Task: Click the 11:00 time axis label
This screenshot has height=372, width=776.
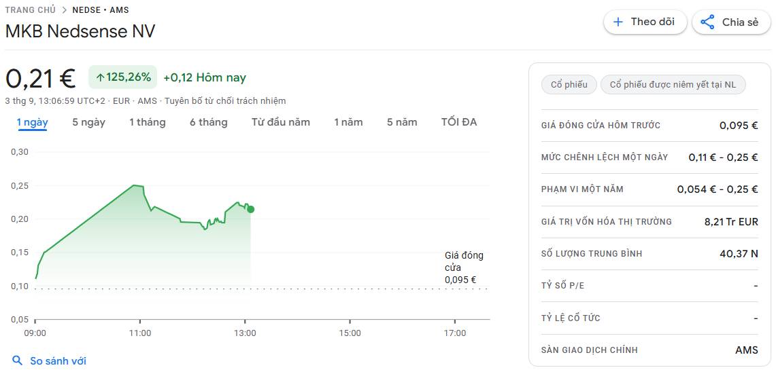Action: tap(140, 333)
